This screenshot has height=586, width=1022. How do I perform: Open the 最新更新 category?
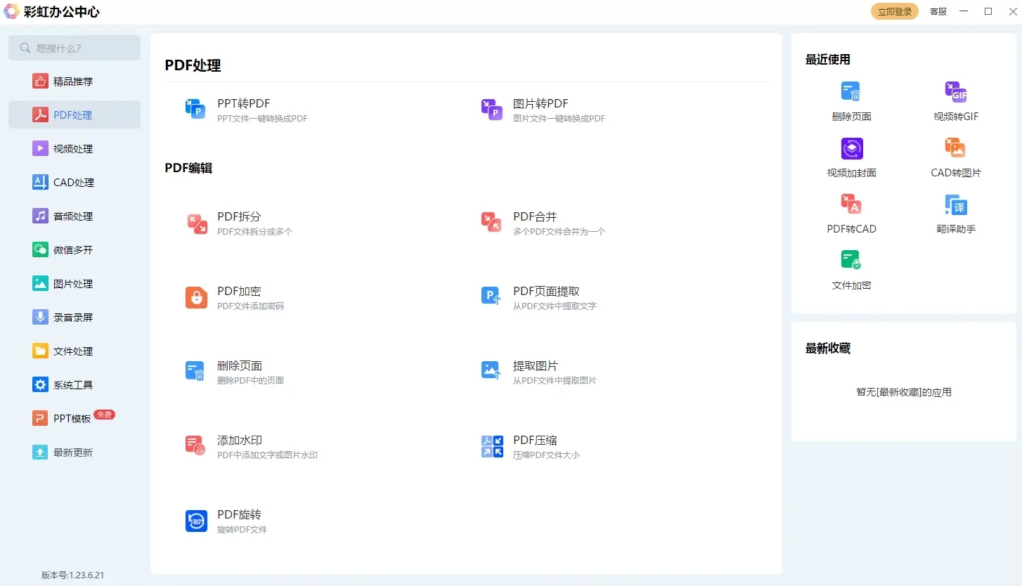pyautogui.click(x=75, y=452)
